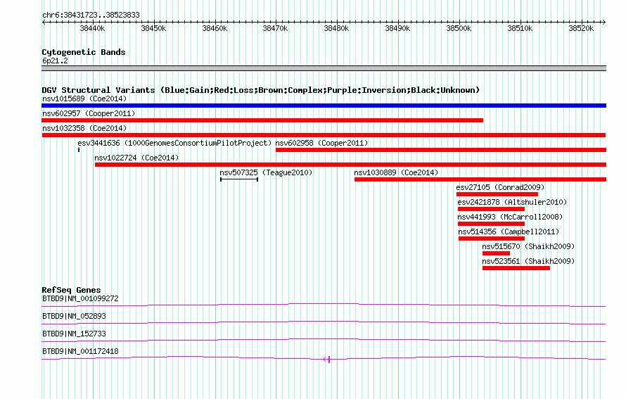Open the nsv602958 (Cooper2011) label
The width and height of the screenshot is (626, 399).
pyautogui.click(x=321, y=143)
